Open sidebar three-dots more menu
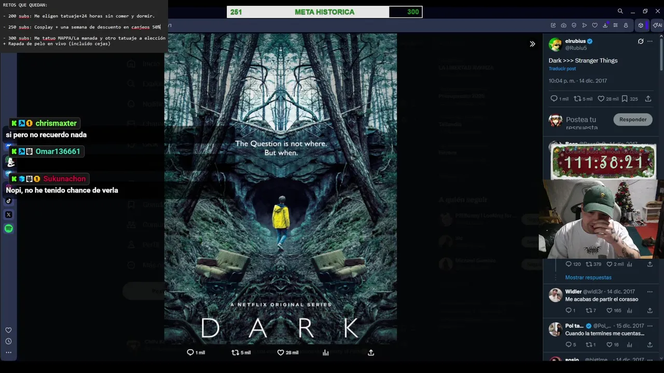This screenshot has width=664, height=373. coord(8,352)
